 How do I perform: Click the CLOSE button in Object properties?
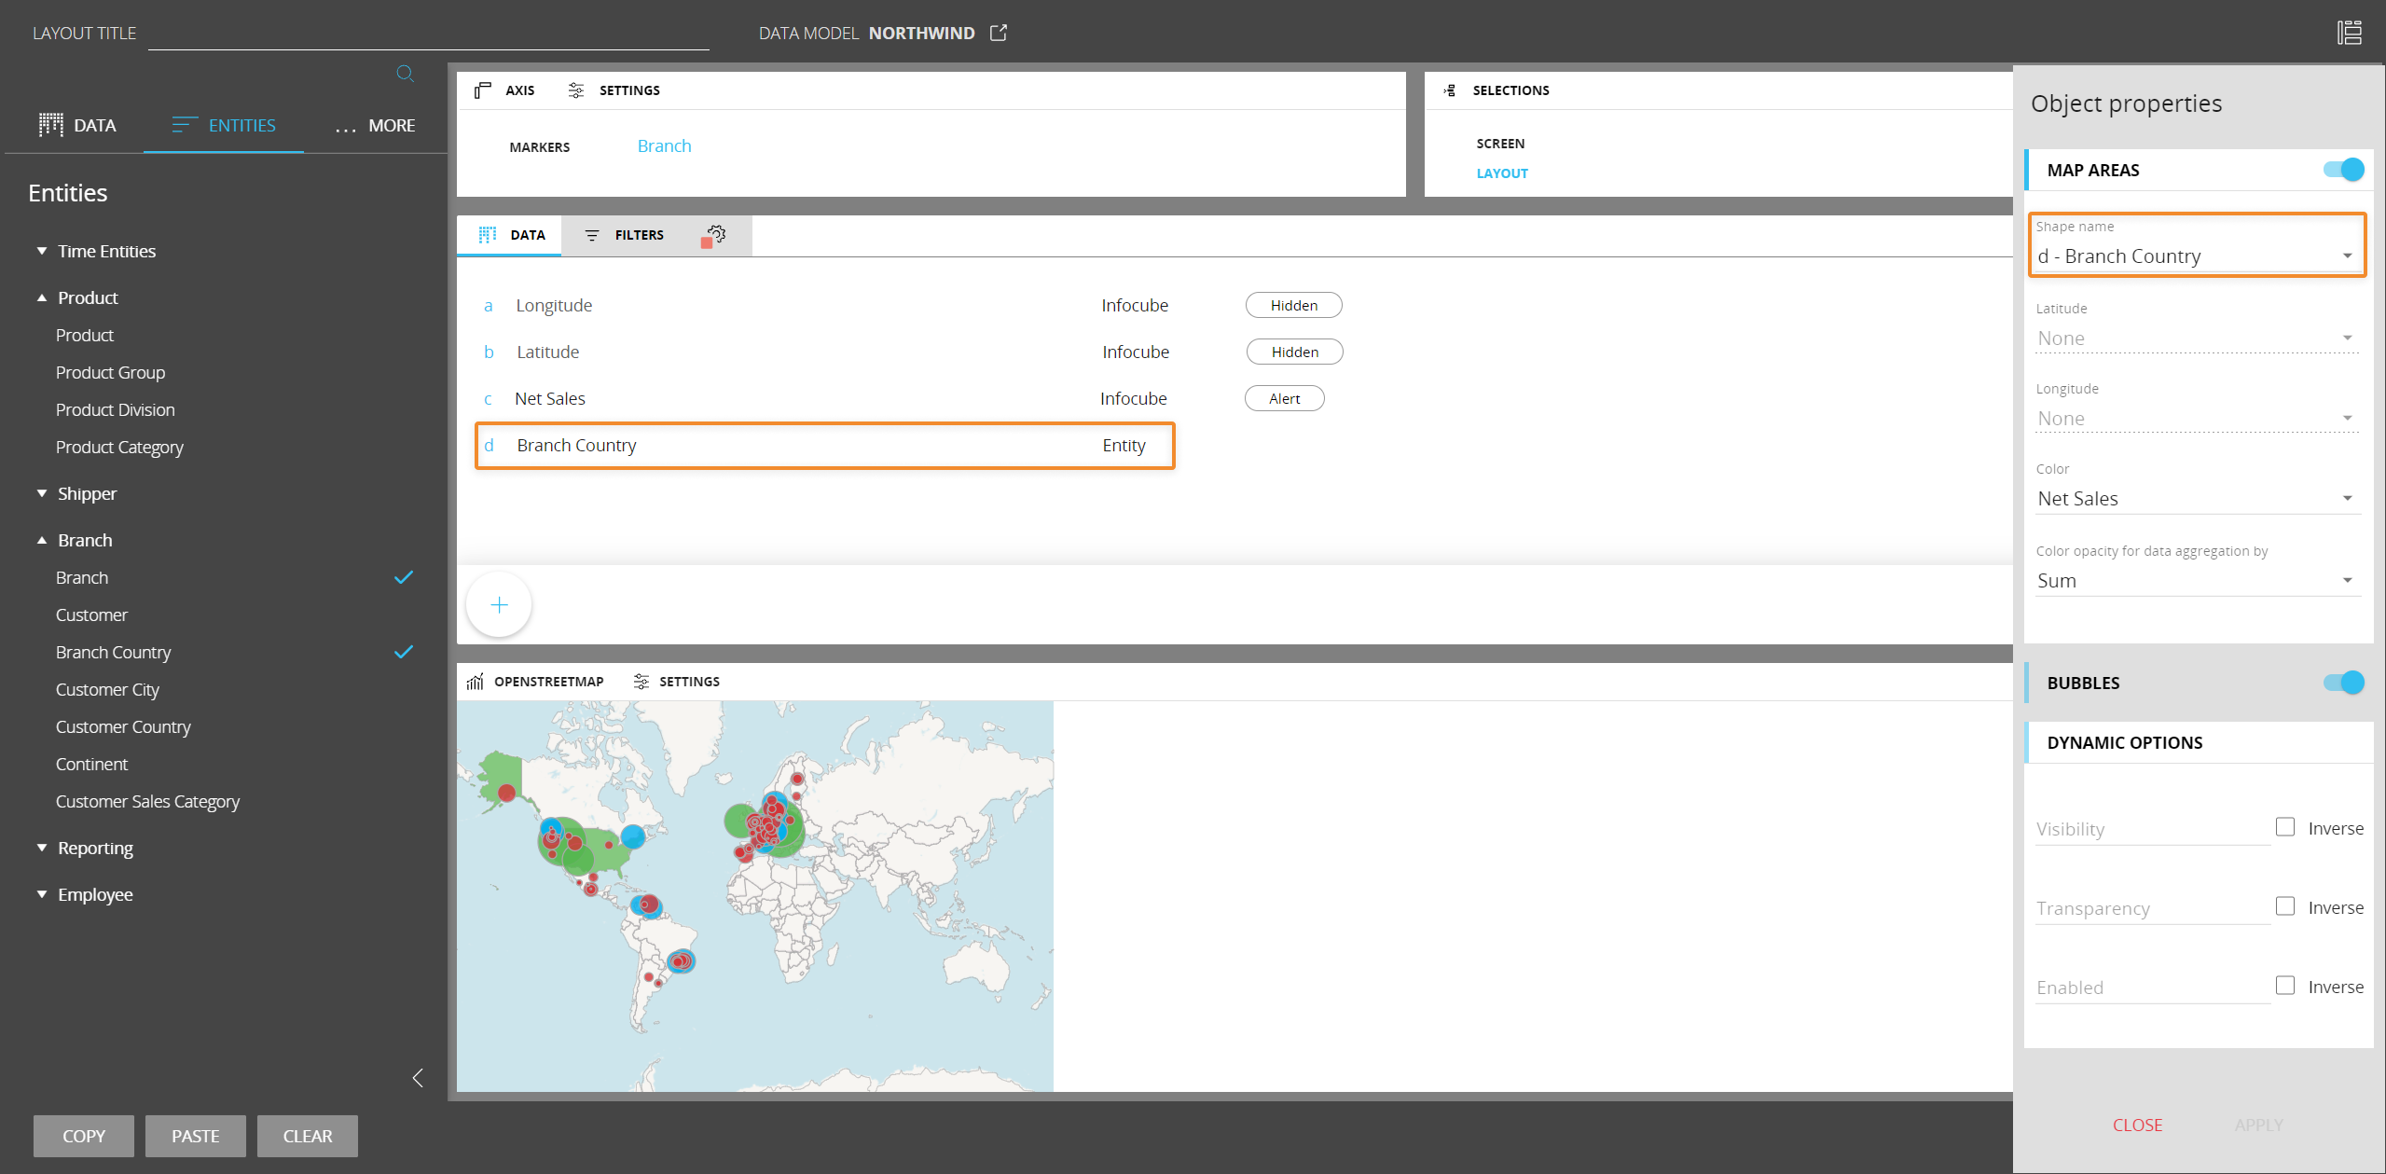tap(2137, 1125)
